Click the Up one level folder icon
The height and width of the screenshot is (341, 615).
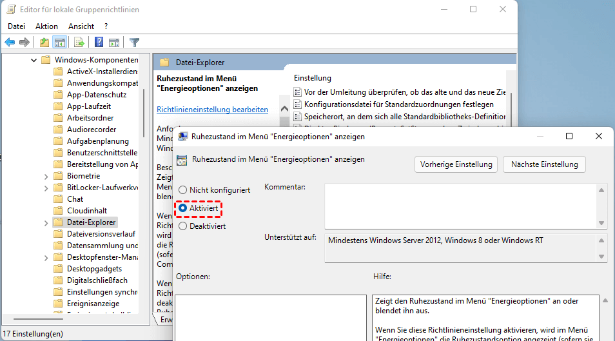[x=44, y=42]
